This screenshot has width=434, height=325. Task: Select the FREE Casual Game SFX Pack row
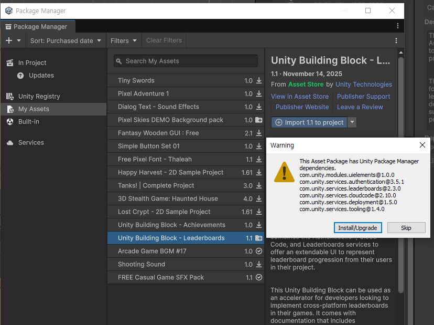pos(186,277)
